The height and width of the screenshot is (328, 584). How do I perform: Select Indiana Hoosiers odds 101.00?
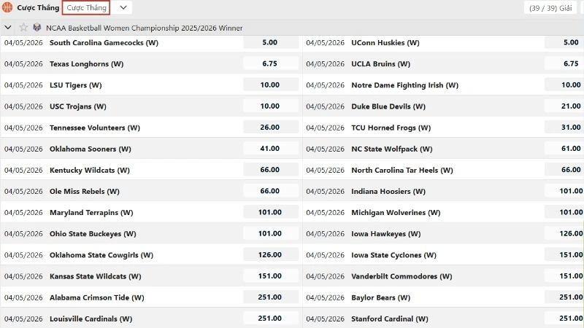click(564, 191)
